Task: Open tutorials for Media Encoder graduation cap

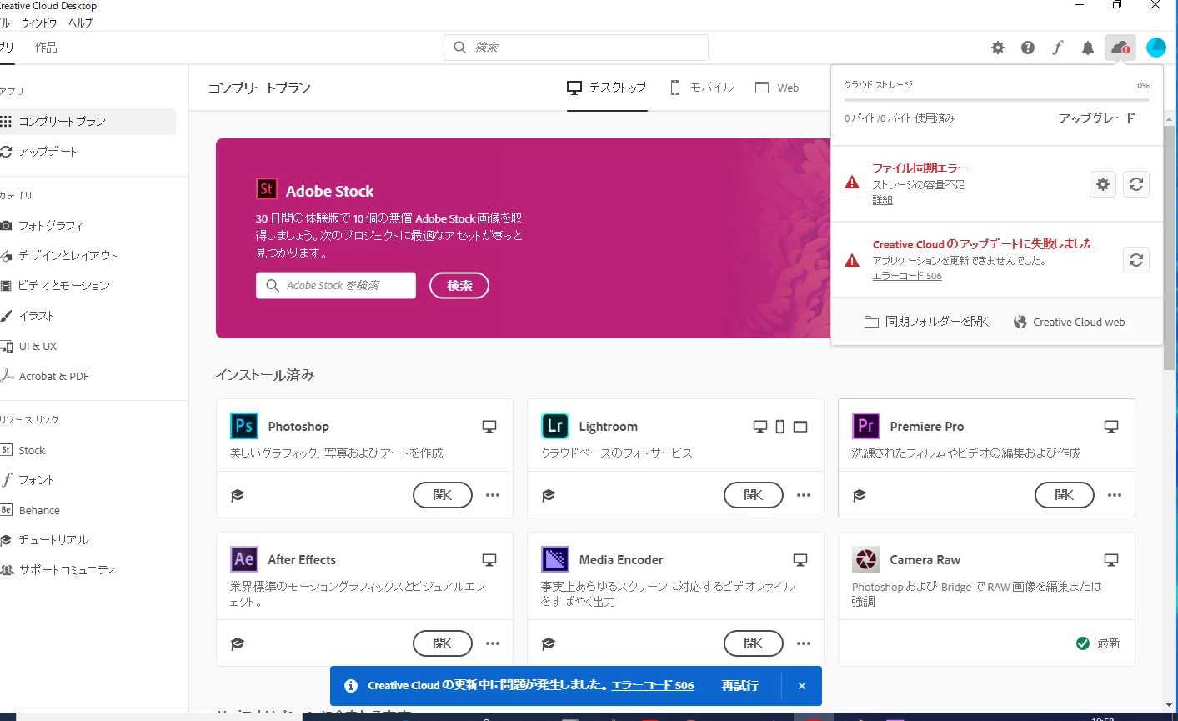Action: tap(549, 643)
